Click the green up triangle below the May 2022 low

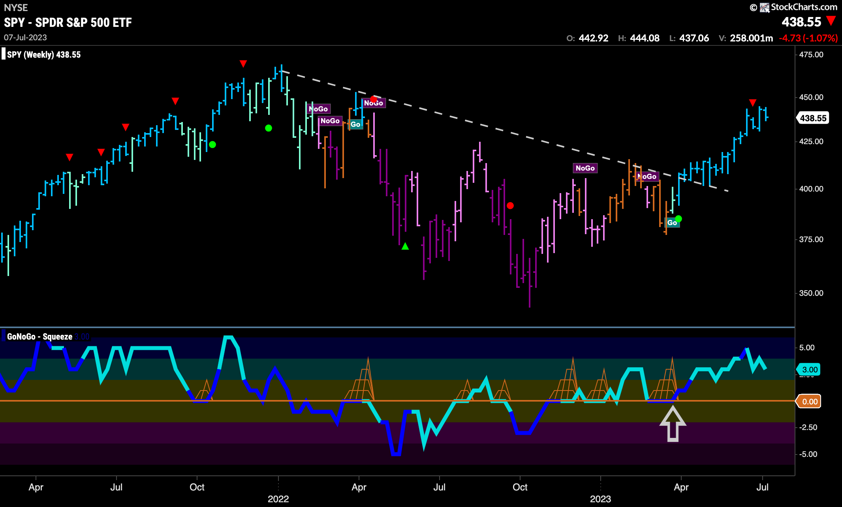click(405, 246)
